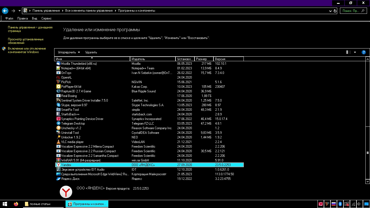
Task: Select the Rapture3D 2.7.4 Game icon
Action: [58, 91]
